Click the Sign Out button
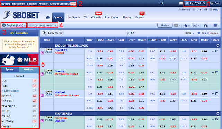This screenshot has width=222, height=129. [214, 3]
